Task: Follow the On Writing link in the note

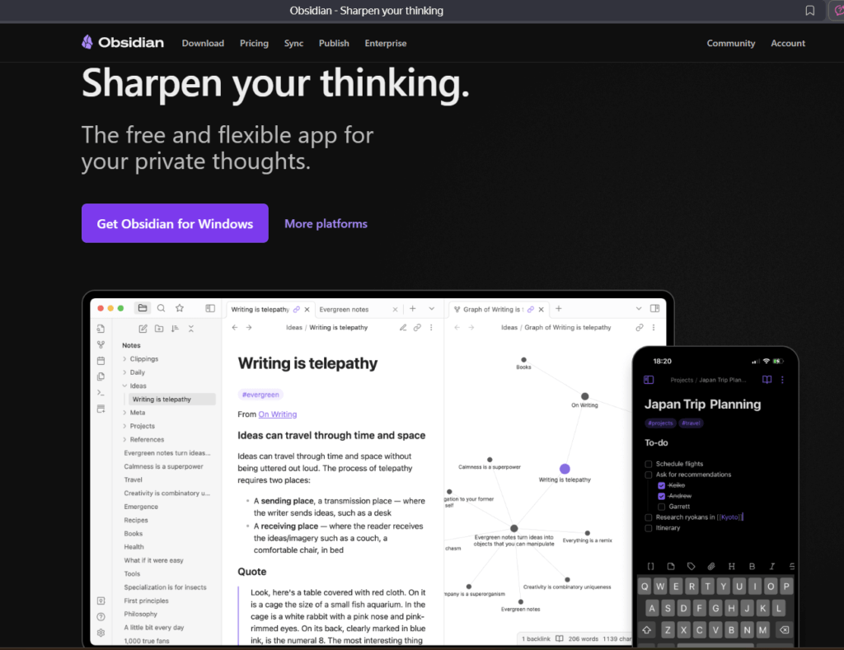Action: [278, 414]
